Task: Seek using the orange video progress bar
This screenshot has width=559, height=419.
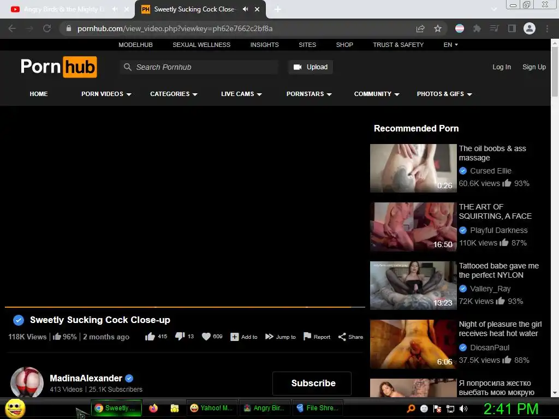Action: pos(185,307)
